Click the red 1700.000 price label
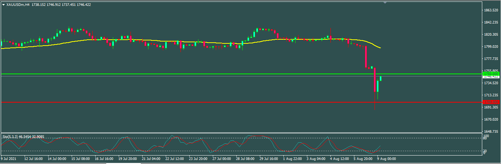Screen dimensions: 501x164 coord(491,102)
